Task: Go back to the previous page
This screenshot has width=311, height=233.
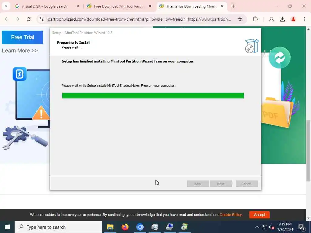Action: tap(7, 19)
